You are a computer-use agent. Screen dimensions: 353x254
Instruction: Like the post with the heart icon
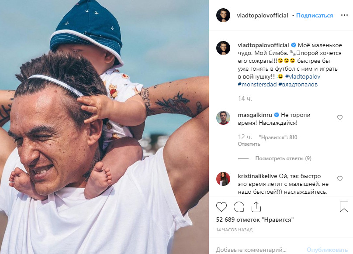[221, 207]
